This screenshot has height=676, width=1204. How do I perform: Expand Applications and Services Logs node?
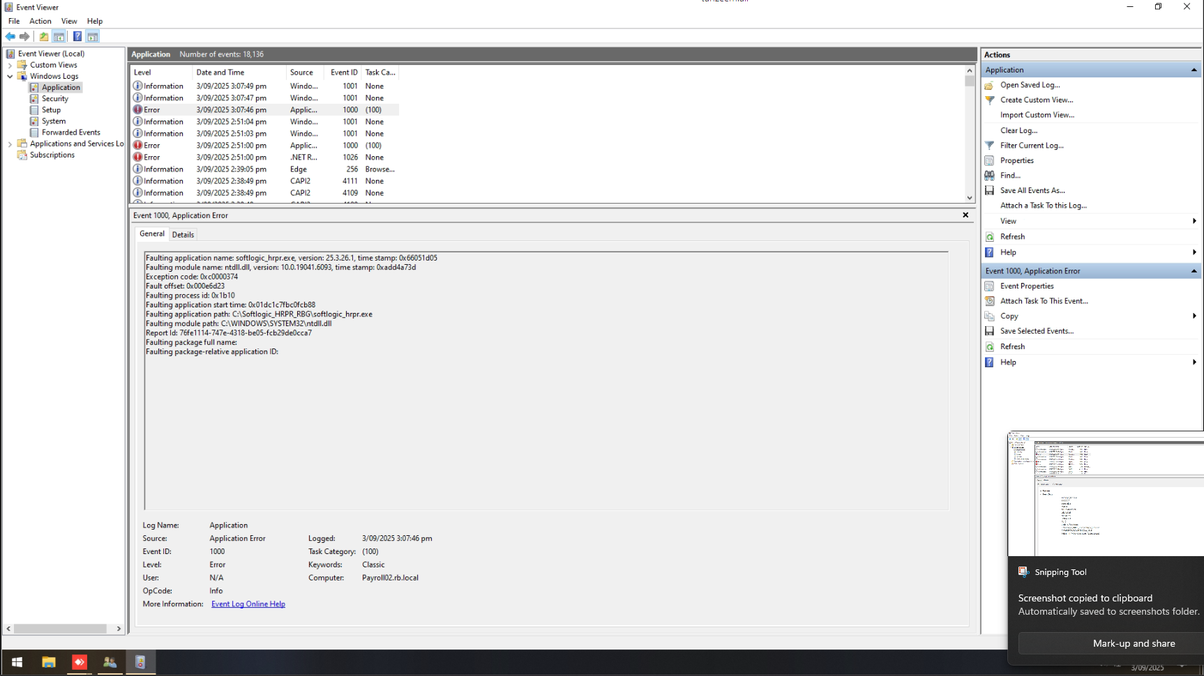coord(10,144)
